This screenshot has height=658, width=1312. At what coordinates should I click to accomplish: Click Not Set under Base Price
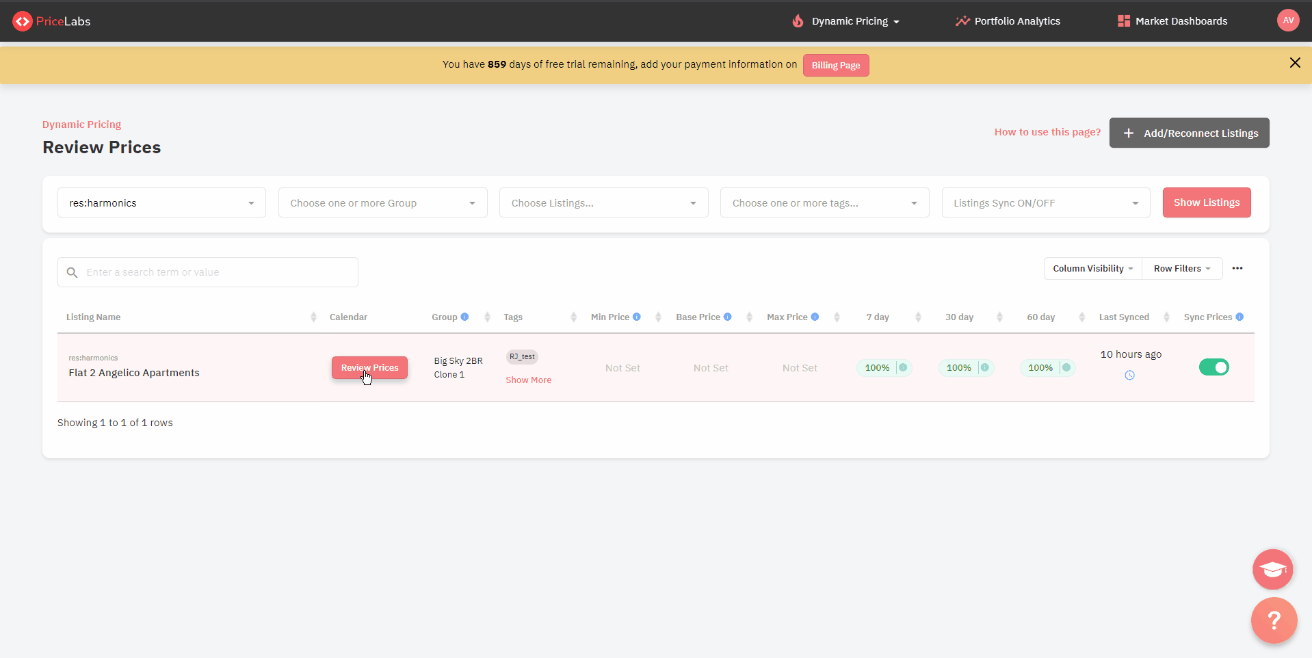[x=711, y=368]
